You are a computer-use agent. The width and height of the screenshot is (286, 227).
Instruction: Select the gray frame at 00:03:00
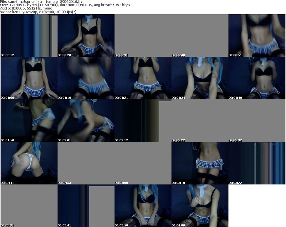click(x=143, y=163)
